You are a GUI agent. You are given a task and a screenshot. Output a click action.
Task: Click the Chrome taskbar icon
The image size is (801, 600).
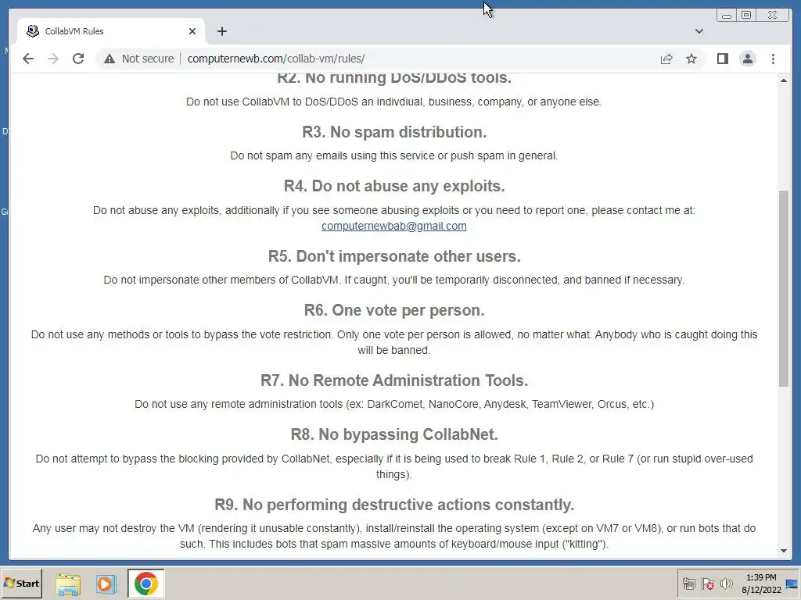point(146,584)
